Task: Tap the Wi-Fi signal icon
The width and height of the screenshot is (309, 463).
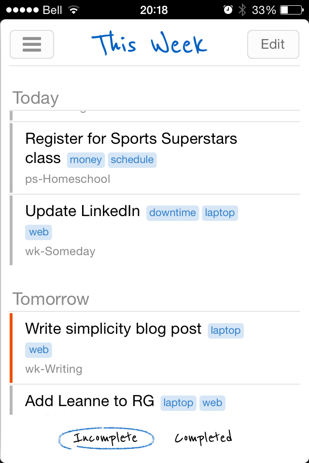Action: tap(74, 10)
